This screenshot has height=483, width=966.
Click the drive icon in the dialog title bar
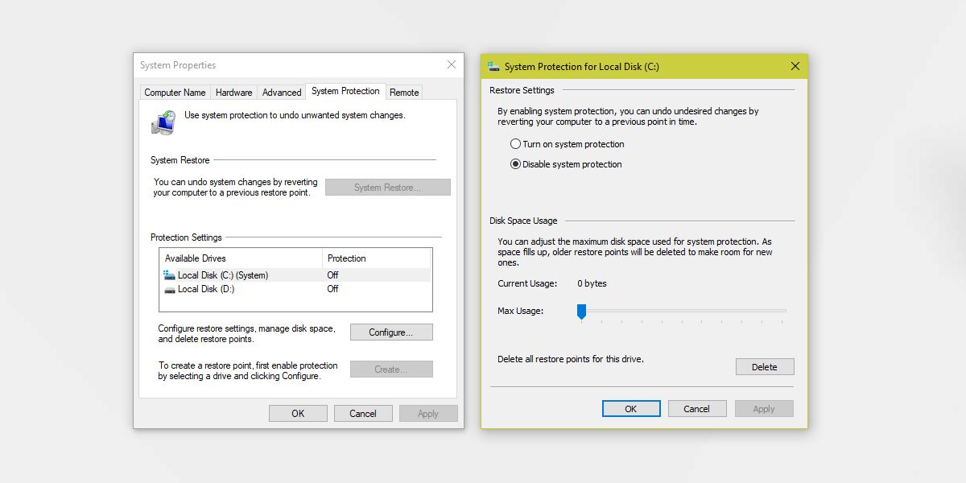(x=495, y=67)
